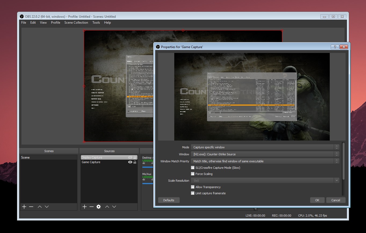The image size is (366, 233).
Task: Click the Properties dialog vertical scrollbar
Action: click(x=344, y=161)
